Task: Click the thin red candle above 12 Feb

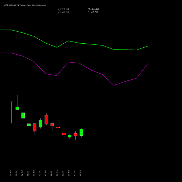Action: (x=58, y=127)
